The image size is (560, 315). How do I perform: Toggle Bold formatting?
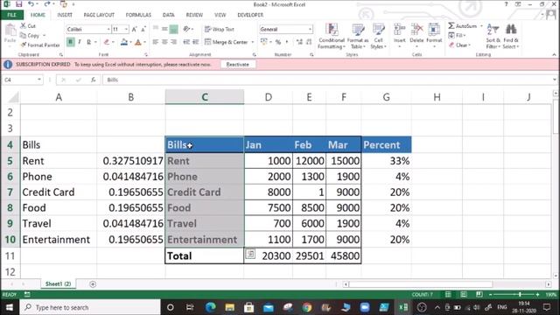click(70, 42)
